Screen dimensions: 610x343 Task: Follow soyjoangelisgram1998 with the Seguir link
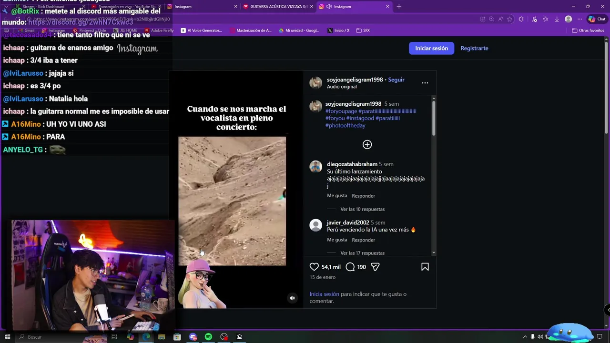point(396,80)
